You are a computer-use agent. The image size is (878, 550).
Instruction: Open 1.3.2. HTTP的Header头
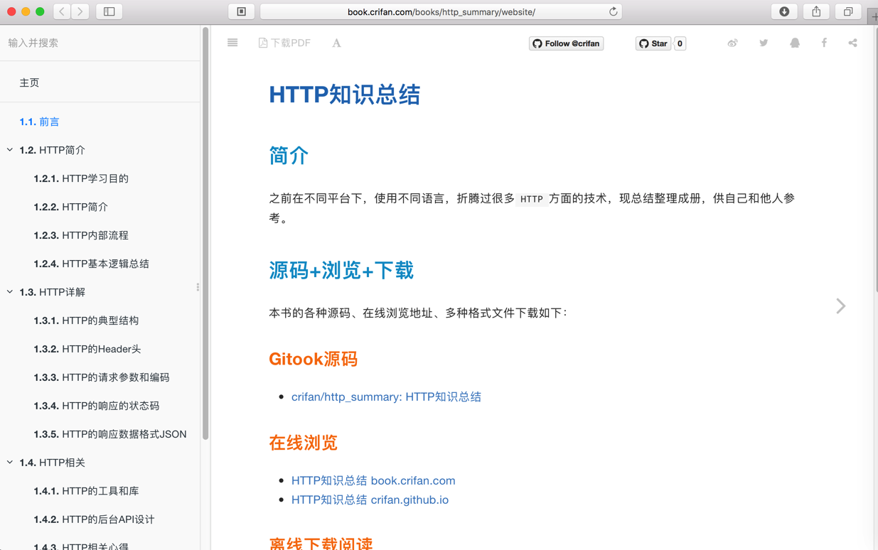tap(87, 349)
